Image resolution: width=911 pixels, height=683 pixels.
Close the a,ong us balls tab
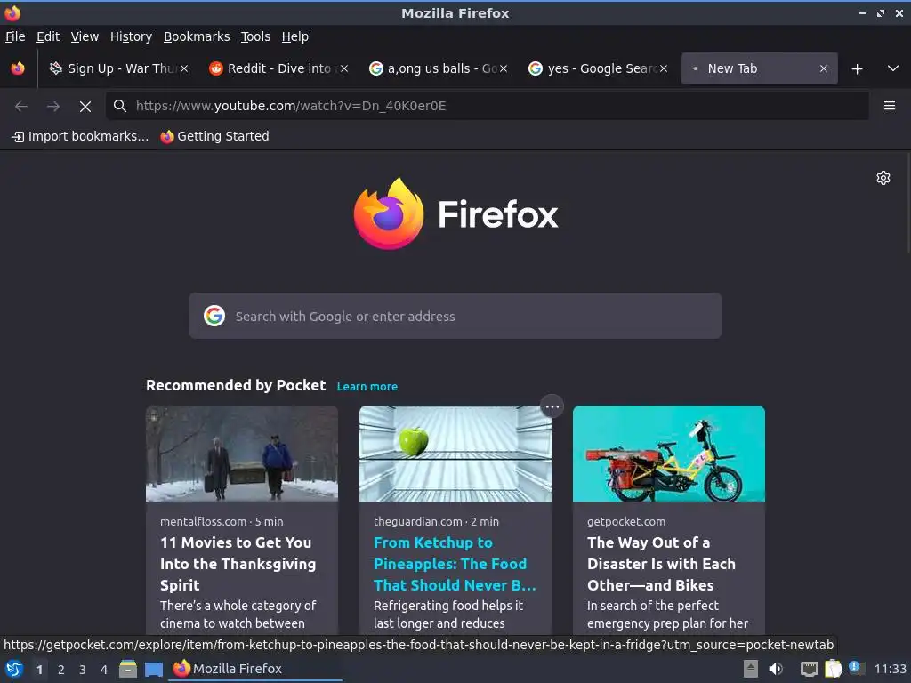pos(504,68)
